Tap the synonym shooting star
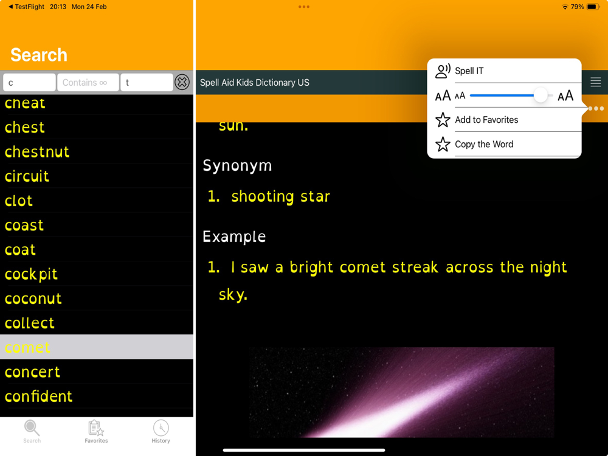608x456 pixels. point(280,196)
